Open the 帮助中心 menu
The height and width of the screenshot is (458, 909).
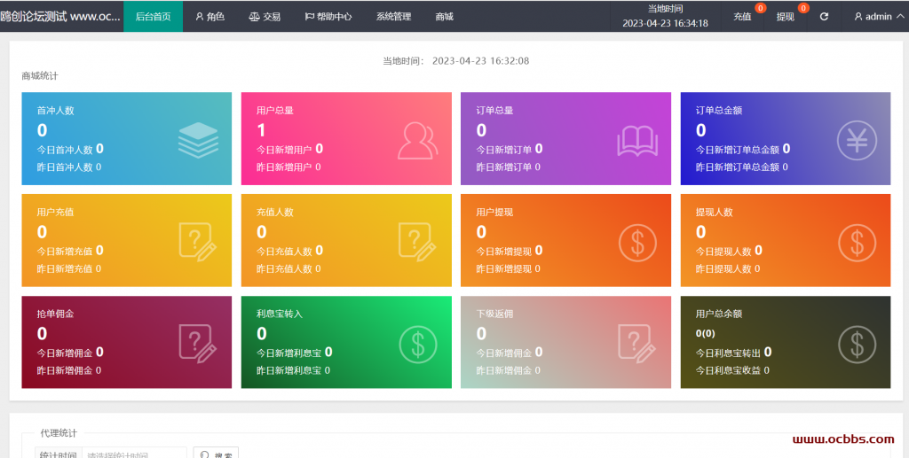328,16
